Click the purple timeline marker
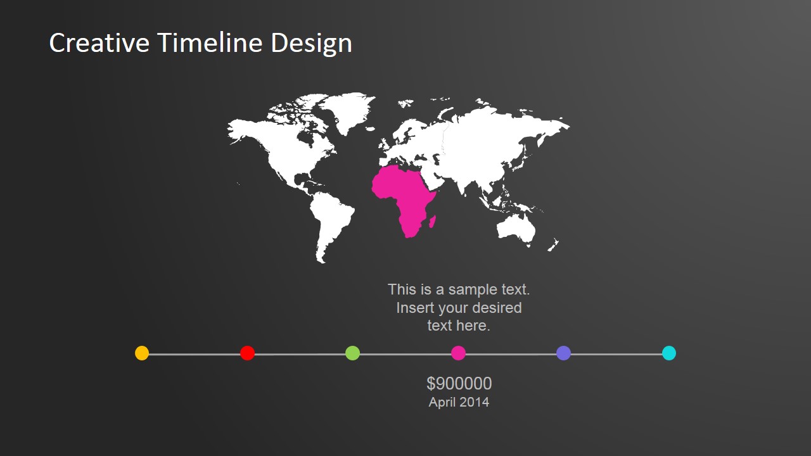 (x=563, y=353)
